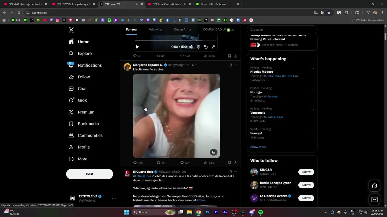The image size is (387, 217).
Task: Click Show more under What's happening
Action: click(x=258, y=147)
